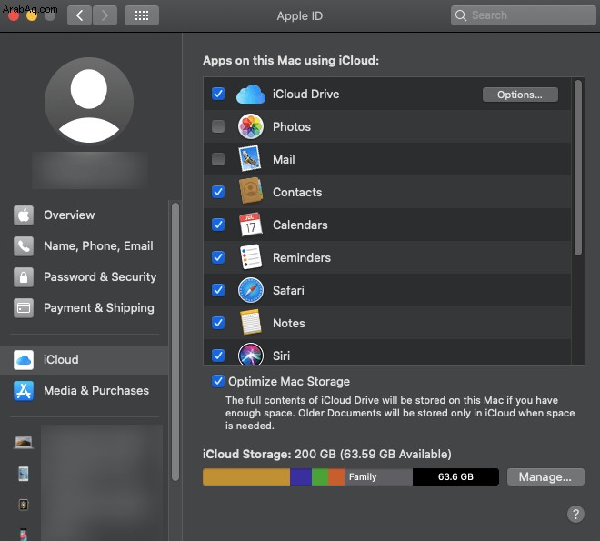Enable the Mail checkbox
600x541 pixels.
[218, 159]
